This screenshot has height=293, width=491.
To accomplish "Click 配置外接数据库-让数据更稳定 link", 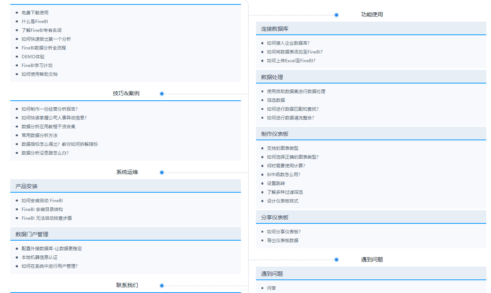I will tap(52, 249).
